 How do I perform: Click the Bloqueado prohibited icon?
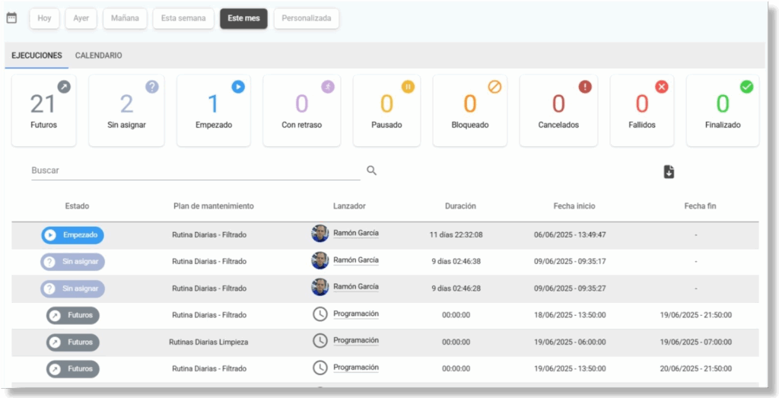point(494,87)
